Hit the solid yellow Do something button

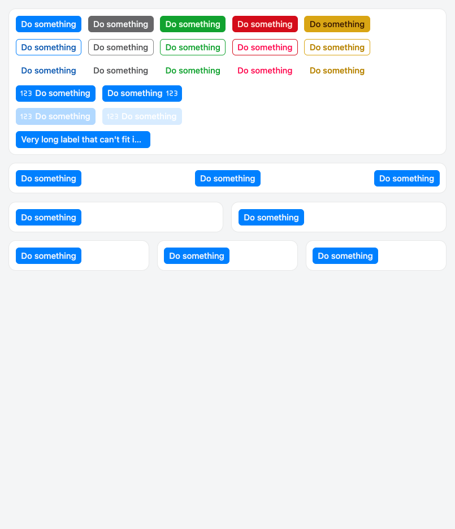click(x=337, y=24)
